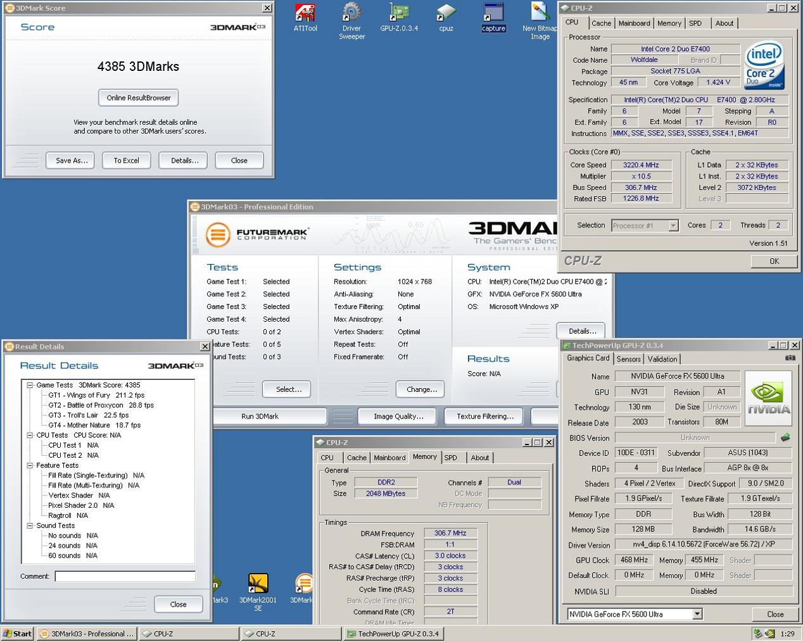The height and width of the screenshot is (642, 803).
Task: Launch the GPU-Z.0.3.4 desktop icon
Action: click(399, 18)
